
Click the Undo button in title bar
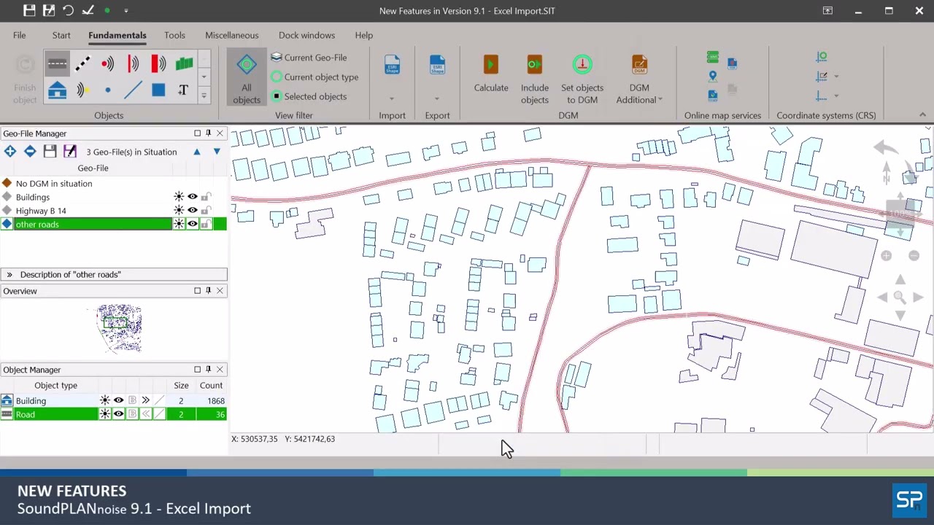tap(68, 10)
